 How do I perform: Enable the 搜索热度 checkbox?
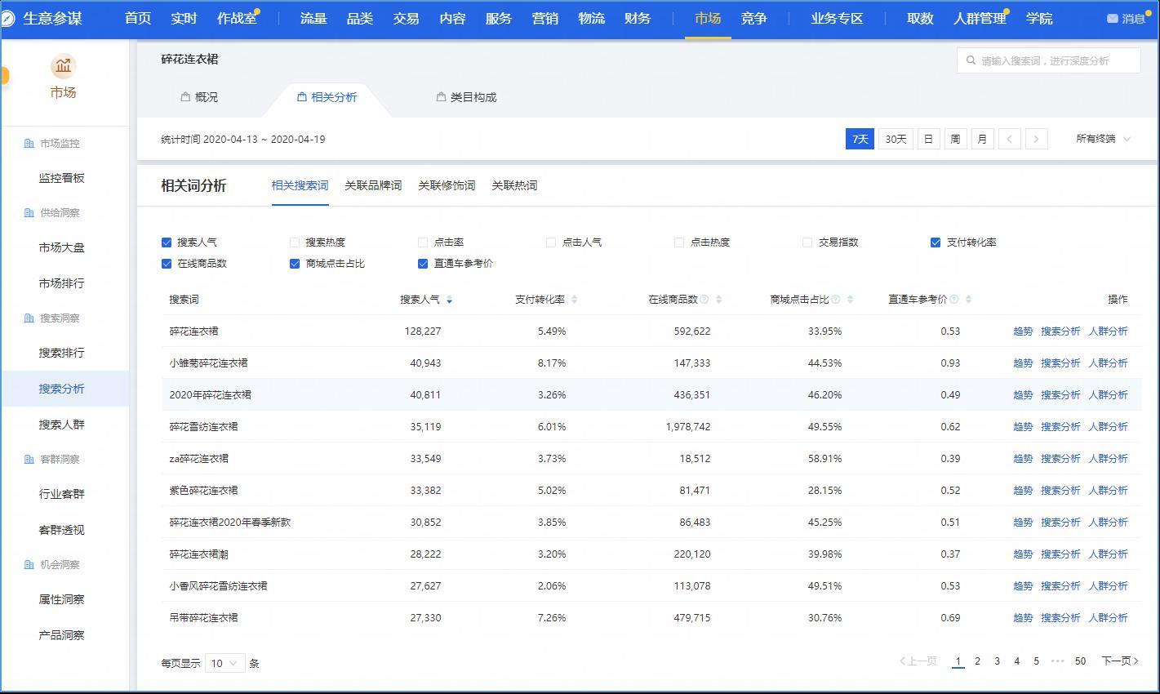pos(295,242)
